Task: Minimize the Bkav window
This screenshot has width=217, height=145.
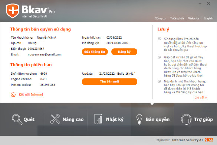Action: (200, 3)
